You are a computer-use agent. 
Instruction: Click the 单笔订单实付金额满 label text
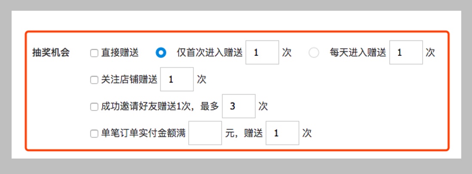click(143, 133)
